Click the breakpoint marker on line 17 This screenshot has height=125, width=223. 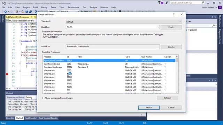(x=7, y=74)
